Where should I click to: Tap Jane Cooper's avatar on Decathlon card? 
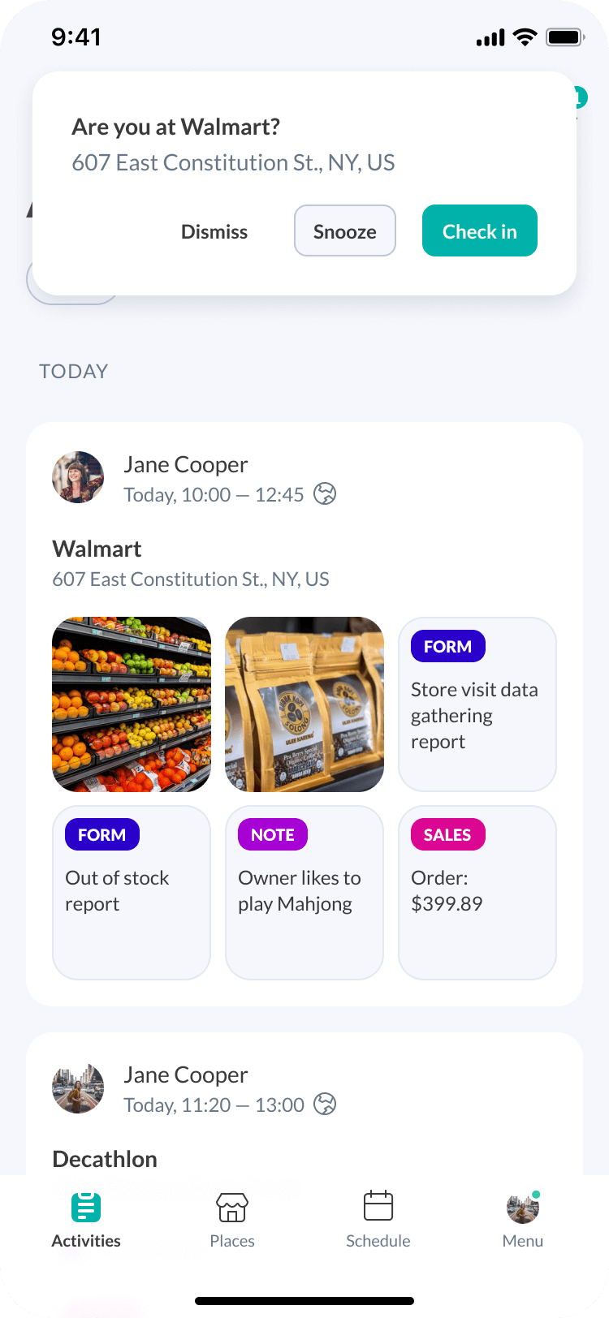click(x=78, y=1088)
